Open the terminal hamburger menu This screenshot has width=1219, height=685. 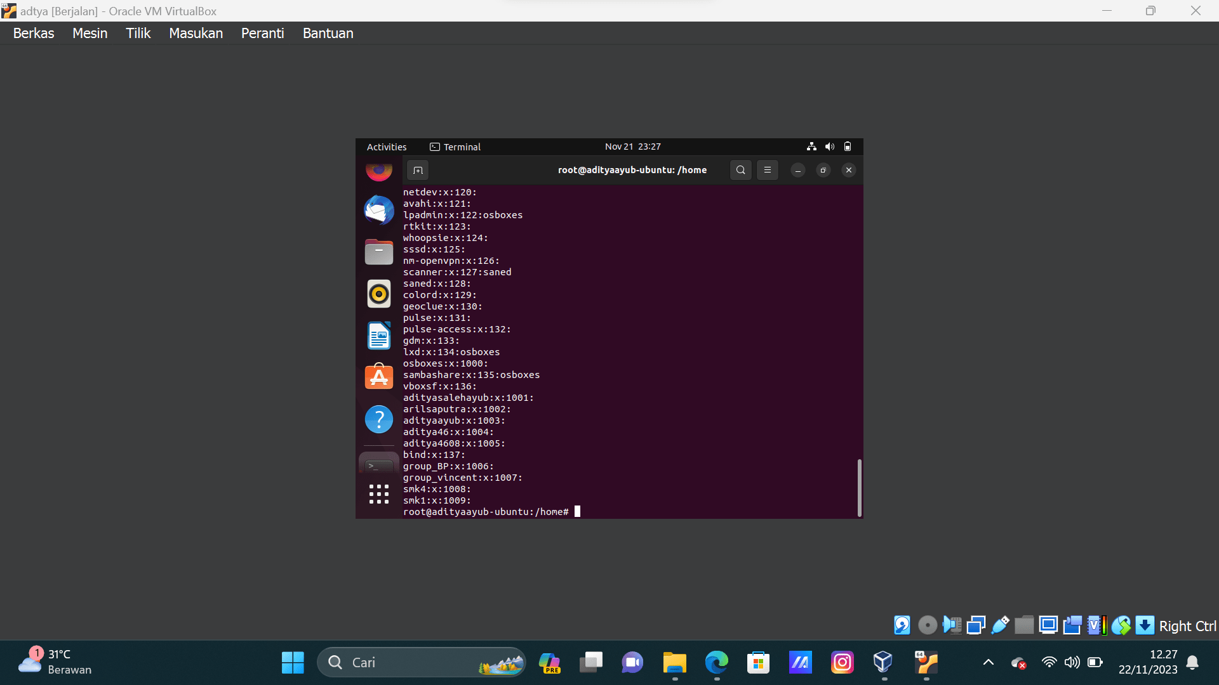tap(767, 170)
